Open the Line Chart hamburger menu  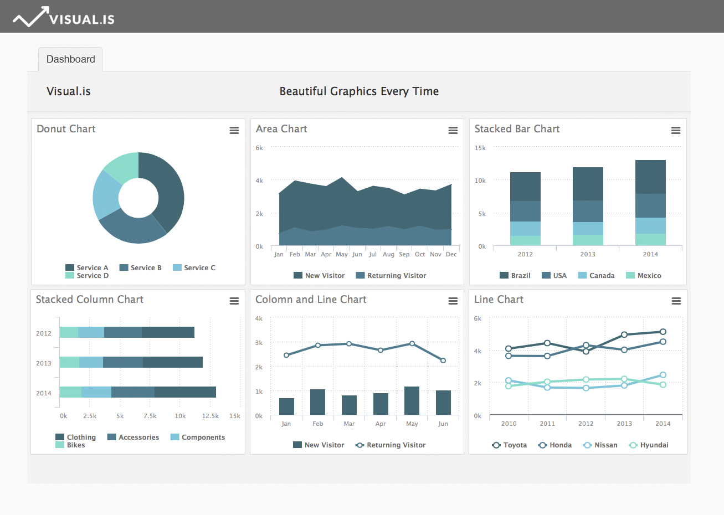click(676, 301)
